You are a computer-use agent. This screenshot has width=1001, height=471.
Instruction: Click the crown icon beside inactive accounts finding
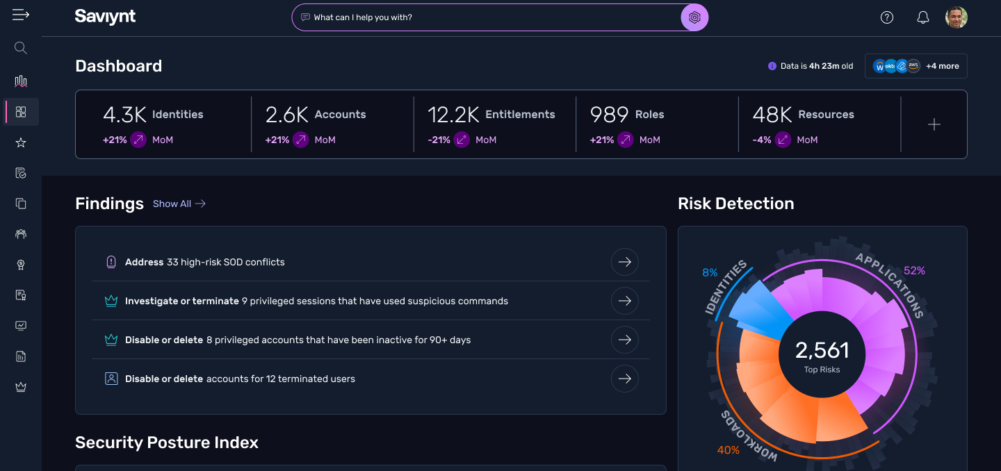click(111, 340)
